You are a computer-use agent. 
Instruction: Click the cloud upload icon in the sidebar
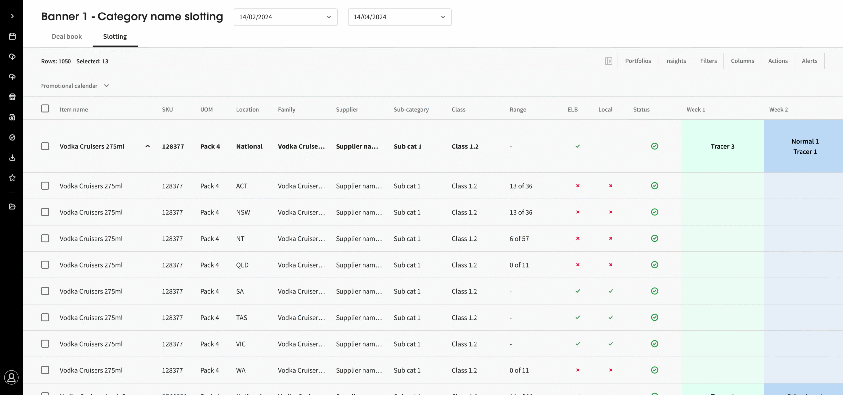(12, 77)
